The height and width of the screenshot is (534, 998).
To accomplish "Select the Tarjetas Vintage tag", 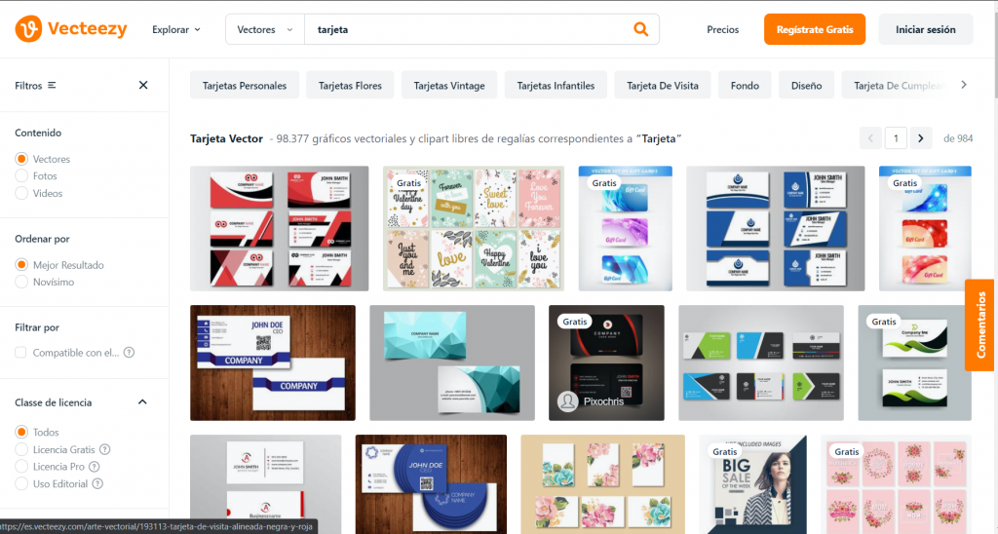I will tap(448, 86).
